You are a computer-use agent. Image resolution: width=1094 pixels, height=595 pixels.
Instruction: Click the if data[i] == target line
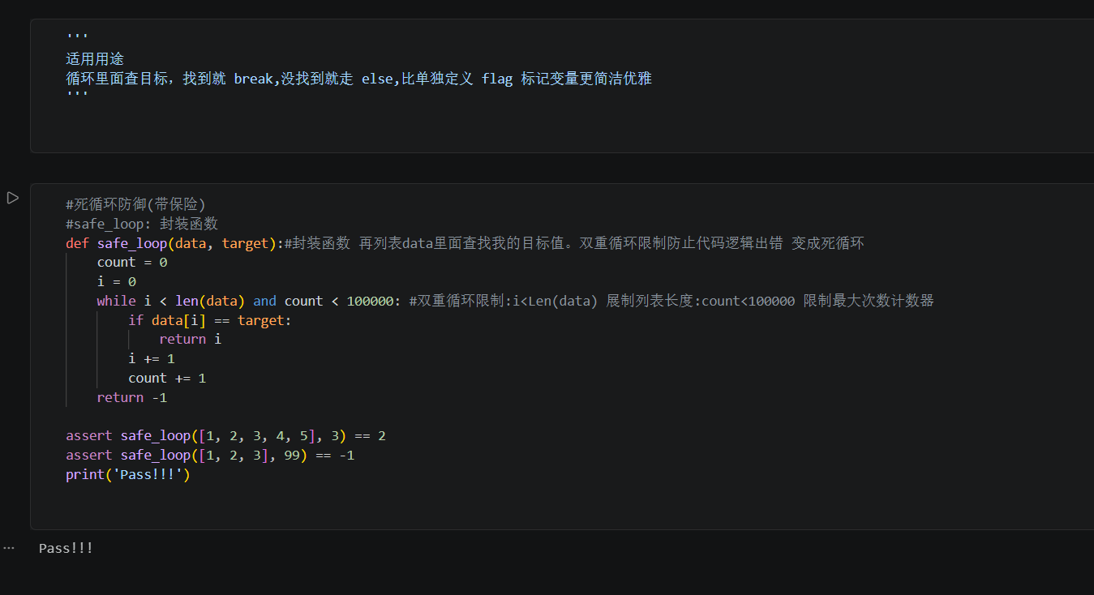click(209, 320)
